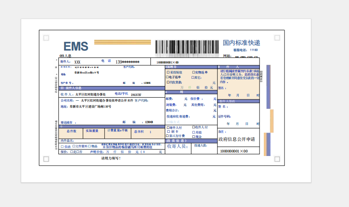The height and width of the screenshot is (207, 349).
Task: Select the recipient postcode 123000
Action: tap(149, 122)
